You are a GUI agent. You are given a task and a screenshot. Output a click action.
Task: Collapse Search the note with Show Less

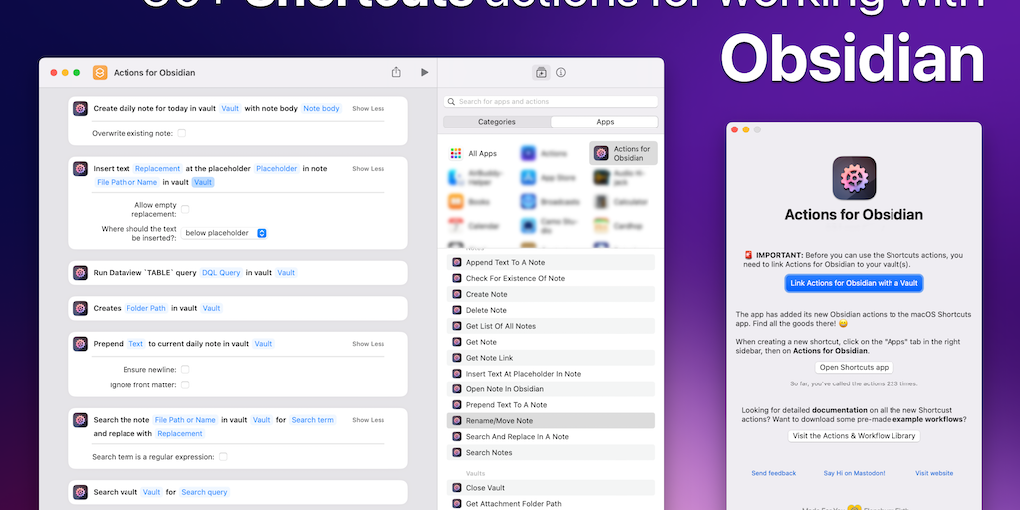(369, 420)
